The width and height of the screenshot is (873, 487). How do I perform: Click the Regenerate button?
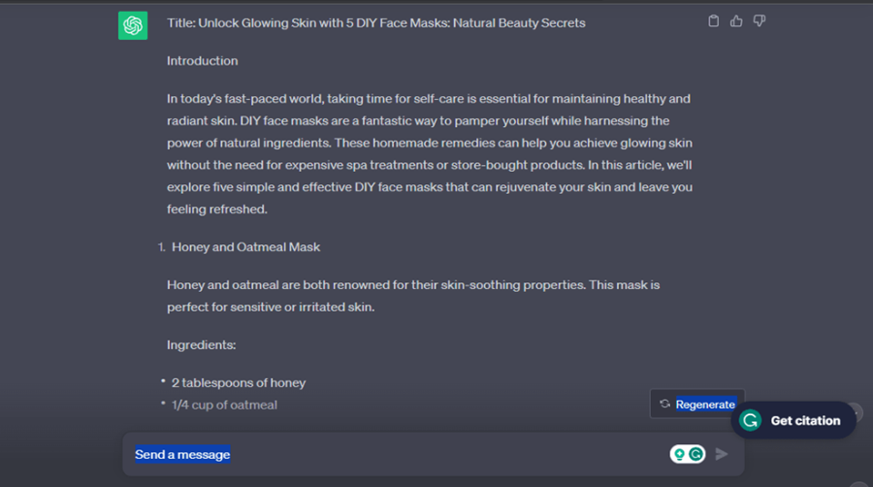(x=697, y=405)
